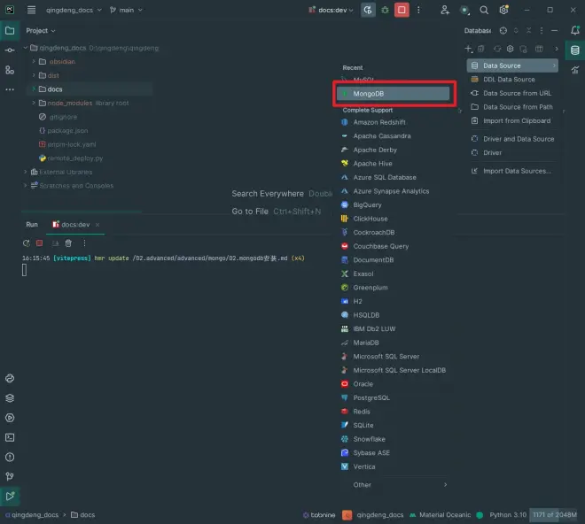Select Driver and Data Source
This screenshot has height=524, width=585.
coord(512,139)
